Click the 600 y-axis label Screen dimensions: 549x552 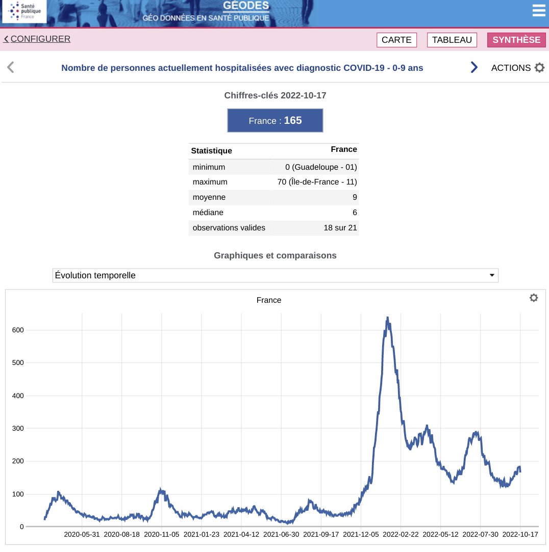18,330
